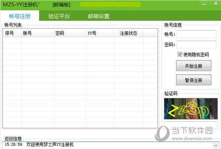
Task: Click the 序号 column header
Action: click(12, 33)
